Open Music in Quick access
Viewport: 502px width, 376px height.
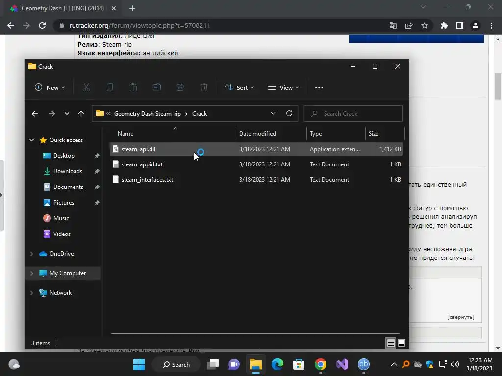point(61,218)
